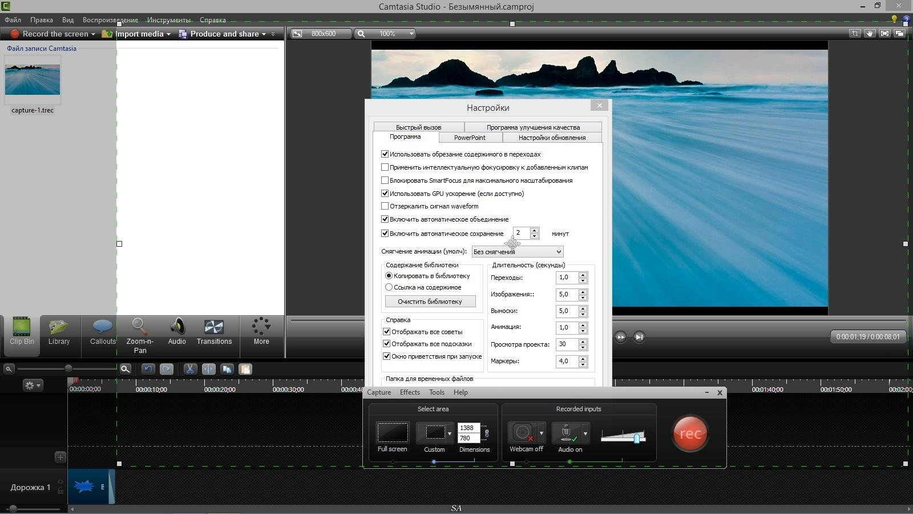
Task: Select capture-1.trec thumbnail in clip bin
Action: pyautogui.click(x=33, y=79)
